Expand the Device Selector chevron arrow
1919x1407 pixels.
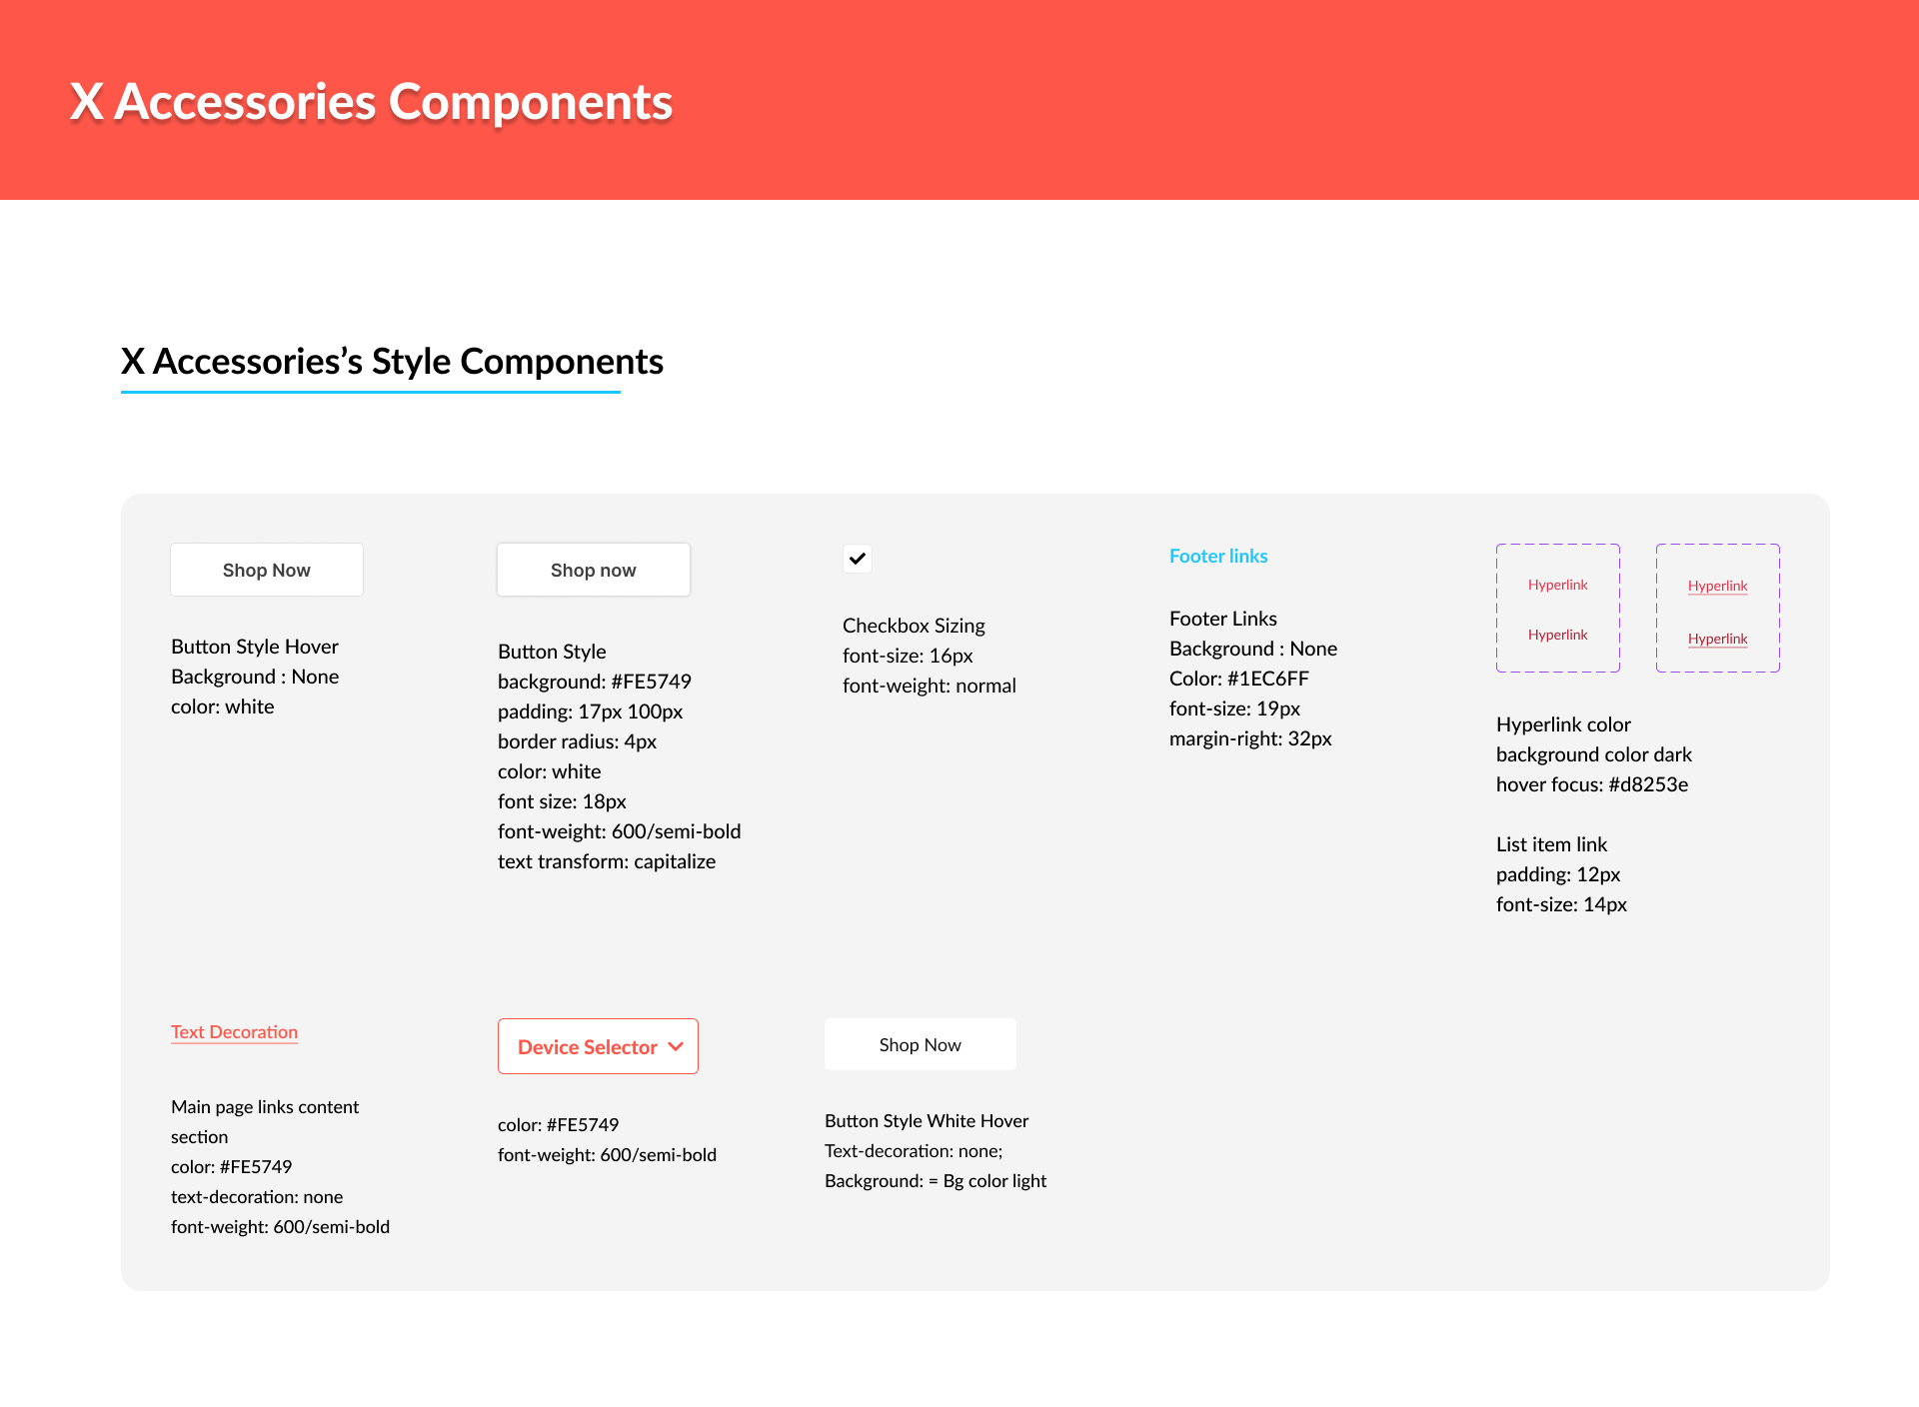676,1046
